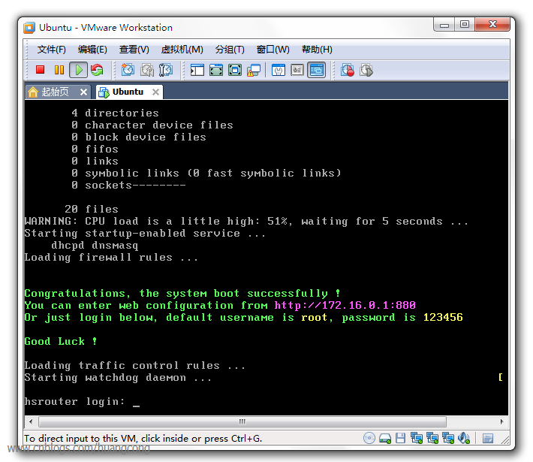Toggle the sidebar panel view icon
533x462 pixels.
pyautogui.click(x=197, y=70)
